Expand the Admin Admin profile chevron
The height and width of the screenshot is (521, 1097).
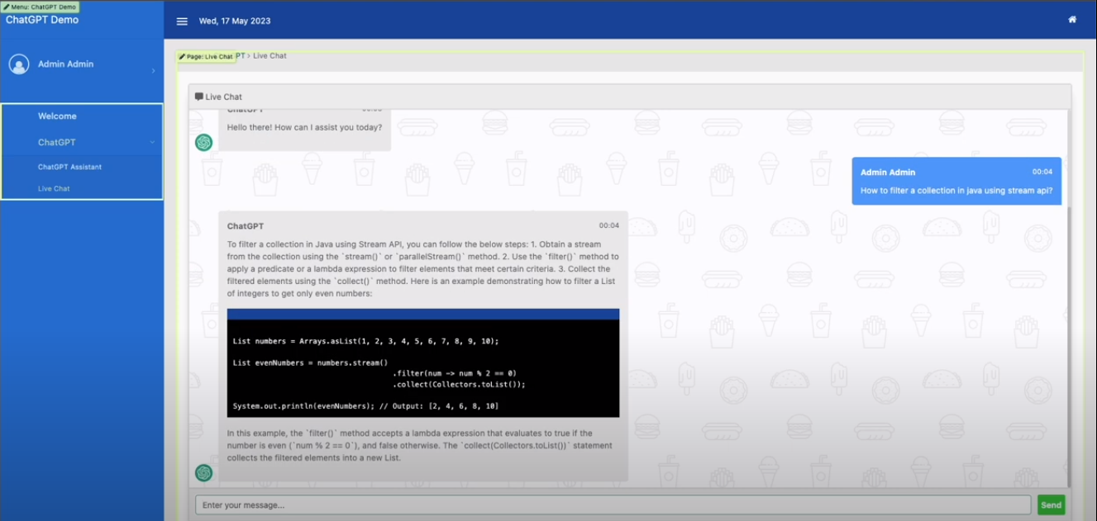(x=153, y=71)
